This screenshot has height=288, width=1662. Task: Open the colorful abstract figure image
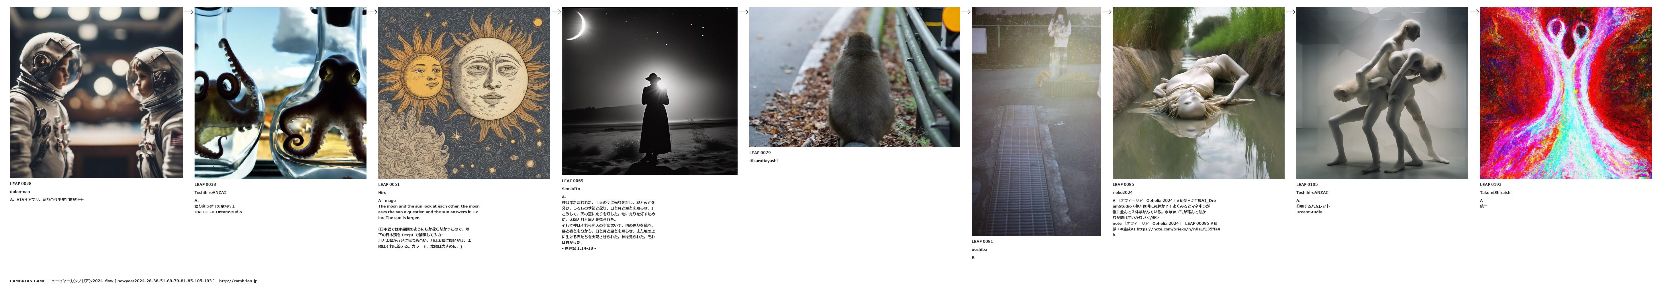click(1566, 93)
